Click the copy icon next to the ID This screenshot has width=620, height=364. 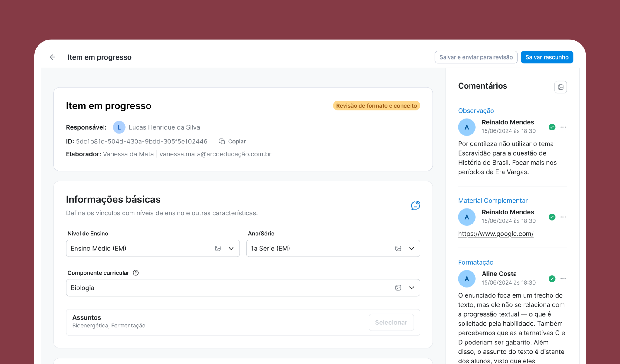point(222,141)
